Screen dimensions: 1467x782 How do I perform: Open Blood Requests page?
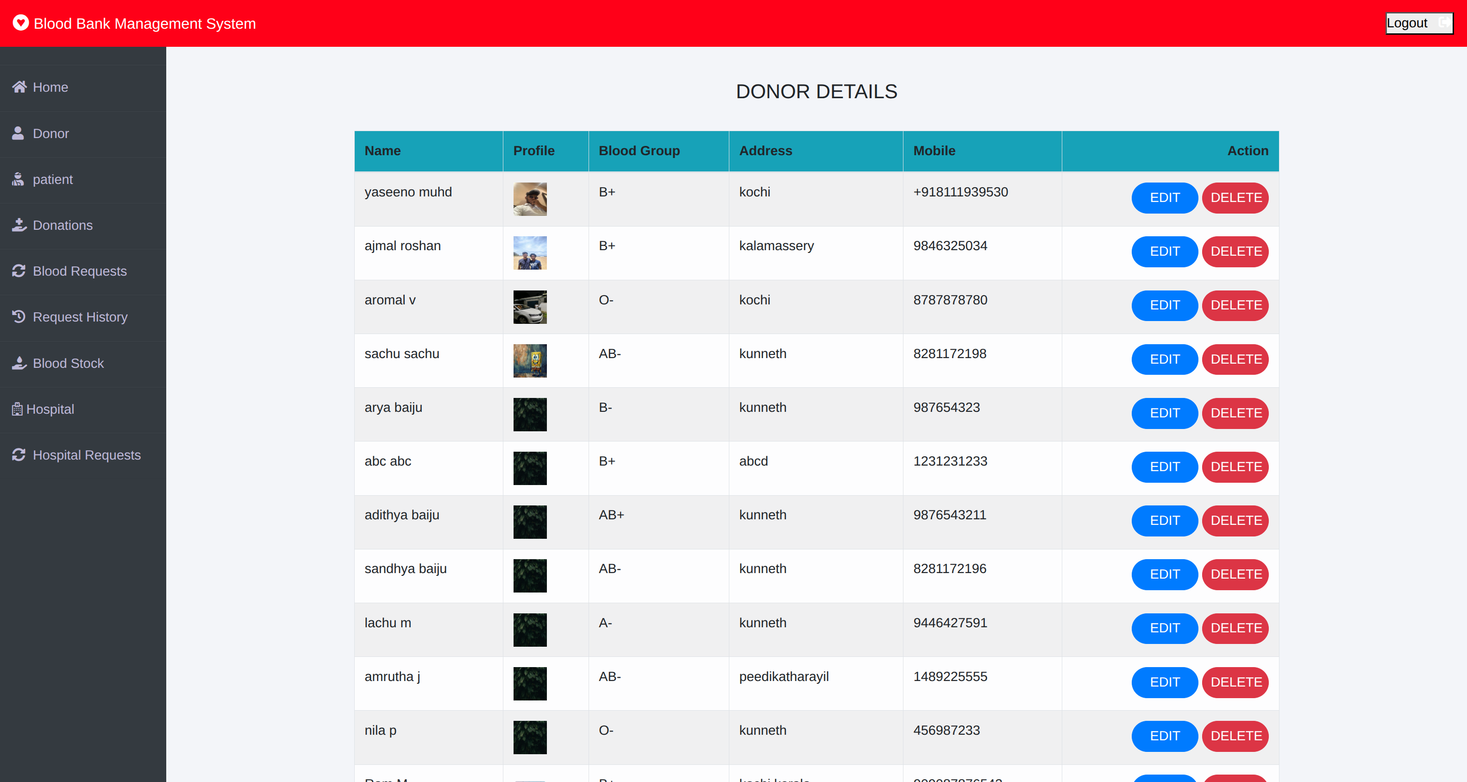(x=83, y=271)
